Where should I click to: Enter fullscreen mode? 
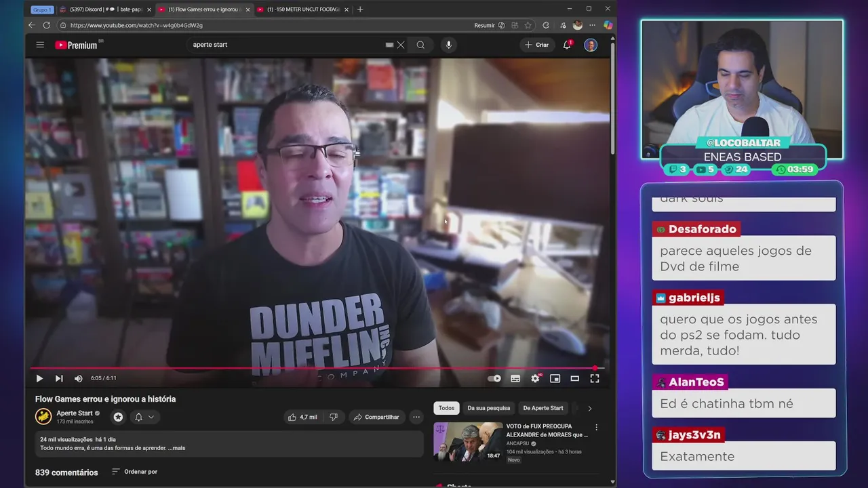pos(595,378)
